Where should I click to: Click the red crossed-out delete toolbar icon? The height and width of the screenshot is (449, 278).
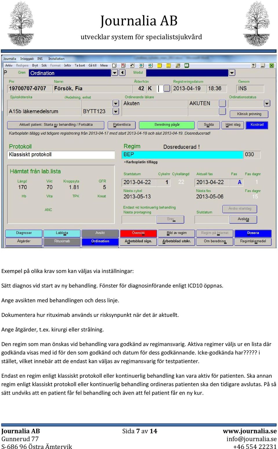click(123, 65)
